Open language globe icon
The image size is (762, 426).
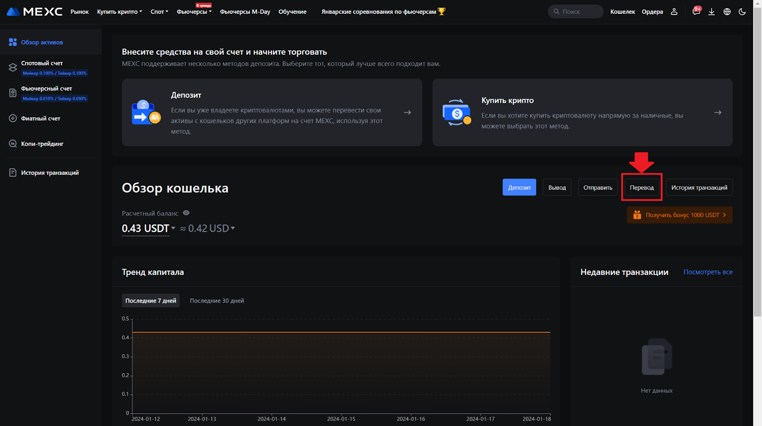click(727, 11)
